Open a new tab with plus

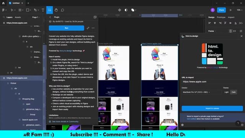[28, 3]
